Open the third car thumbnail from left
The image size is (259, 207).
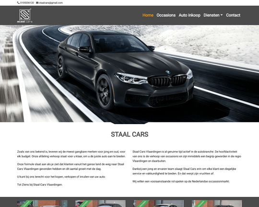click(x=159, y=204)
